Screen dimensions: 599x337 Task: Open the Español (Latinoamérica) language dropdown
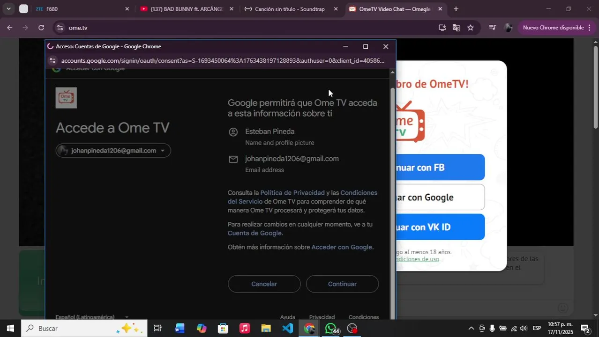pos(92,317)
